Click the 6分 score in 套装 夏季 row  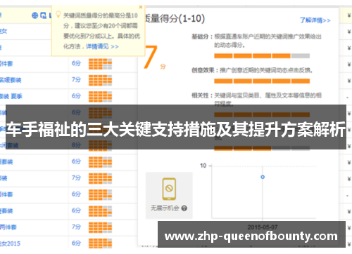pyautogui.click(x=76, y=96)
